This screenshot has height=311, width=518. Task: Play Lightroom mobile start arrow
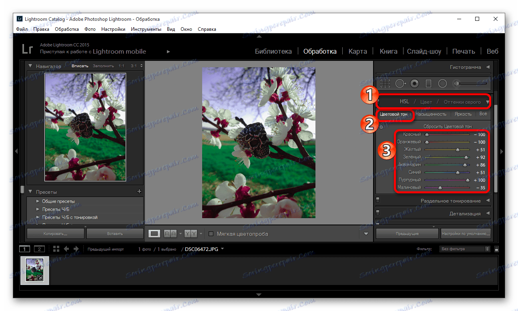tap(169, 52)
